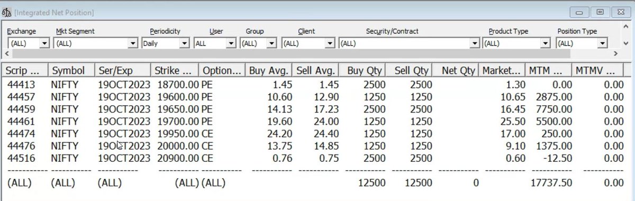This screenshot has width=635, height=201.
Task: Sort by the Scrip column header
Action: (x=25, y=70)
